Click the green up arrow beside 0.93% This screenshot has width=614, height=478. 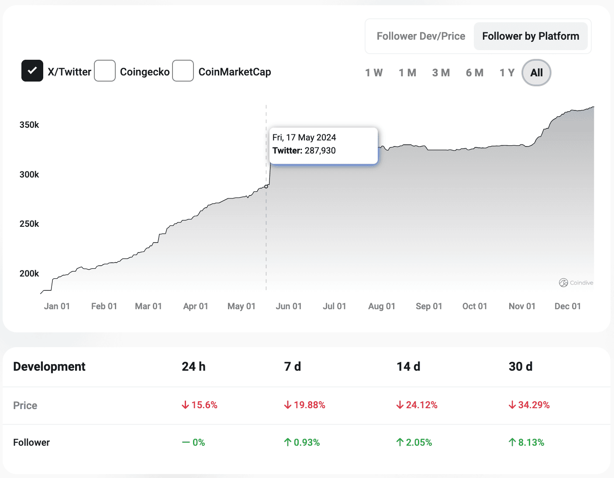(288, 442)
